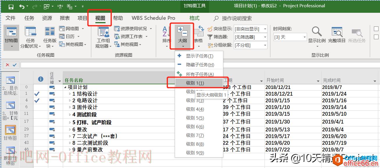Expand the 网络图 dropdown arrow
Screen dimensions: 380x168
tap(83, 28)
